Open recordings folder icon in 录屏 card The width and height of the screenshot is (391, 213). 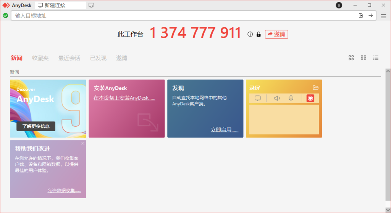click(x=315, y=87)
